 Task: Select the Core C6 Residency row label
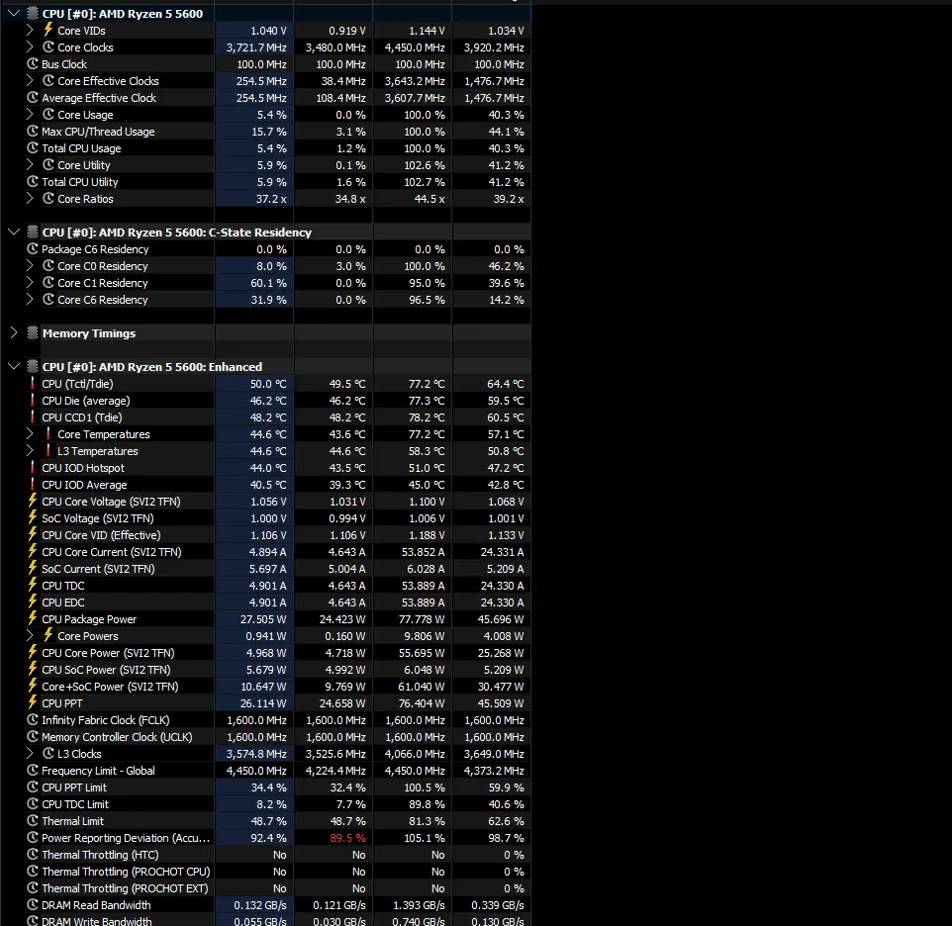click(103, 300)
